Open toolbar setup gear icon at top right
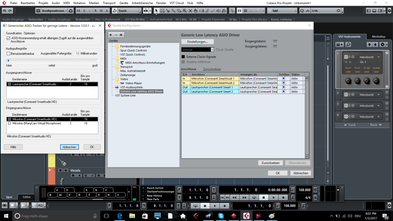393x221 pixels. coord(389,11)
